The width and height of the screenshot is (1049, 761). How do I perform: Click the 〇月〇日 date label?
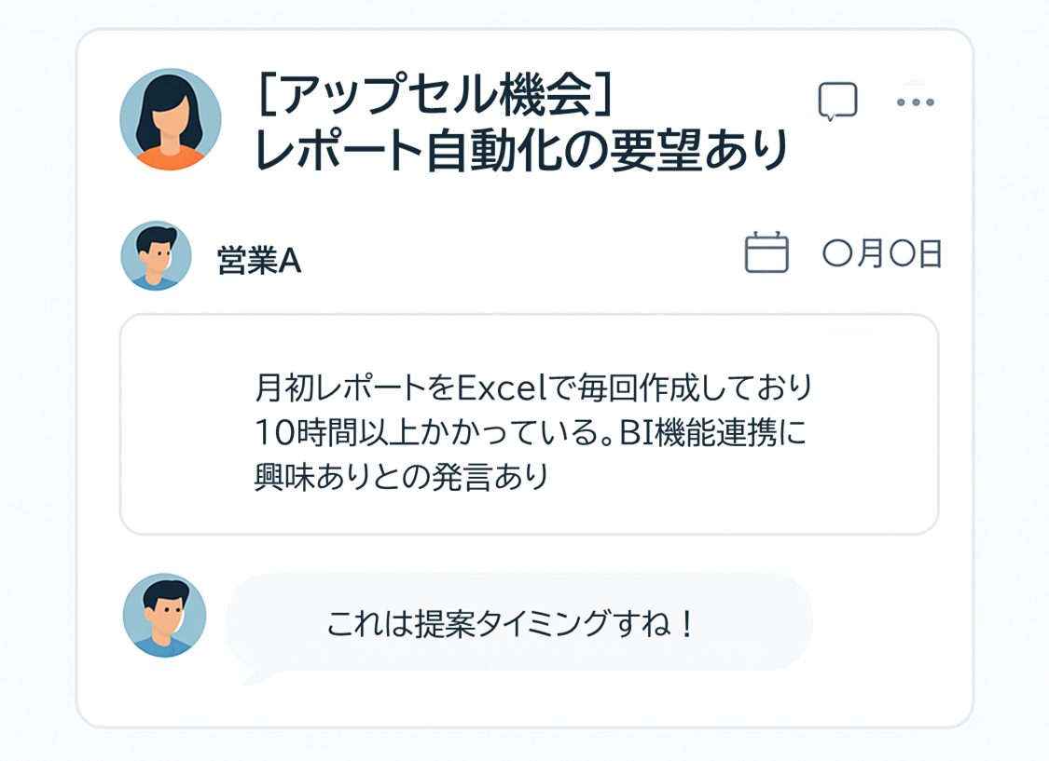click(881, 254)
